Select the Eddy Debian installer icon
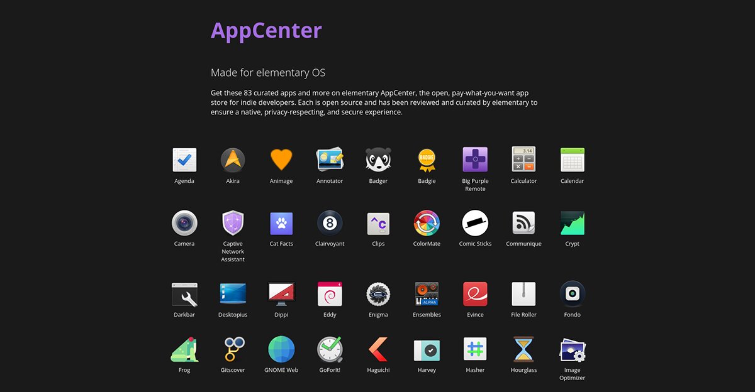Image resolution: width=755 pixels, height=392 pixels. 330,294
